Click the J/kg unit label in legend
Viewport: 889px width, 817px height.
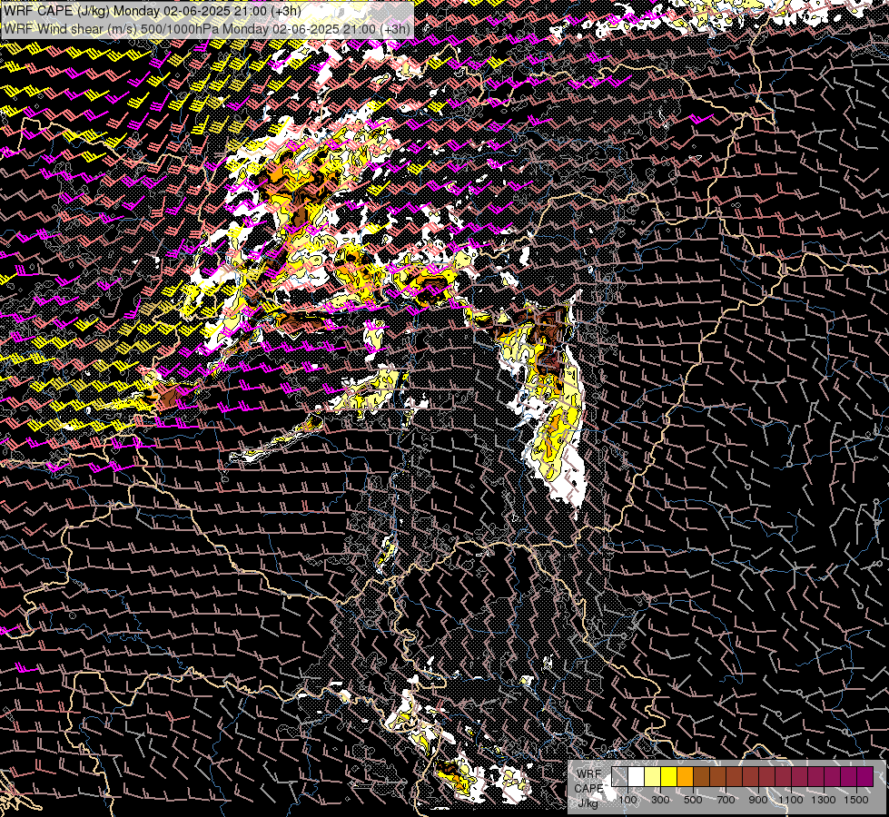(x=588, y=802)
